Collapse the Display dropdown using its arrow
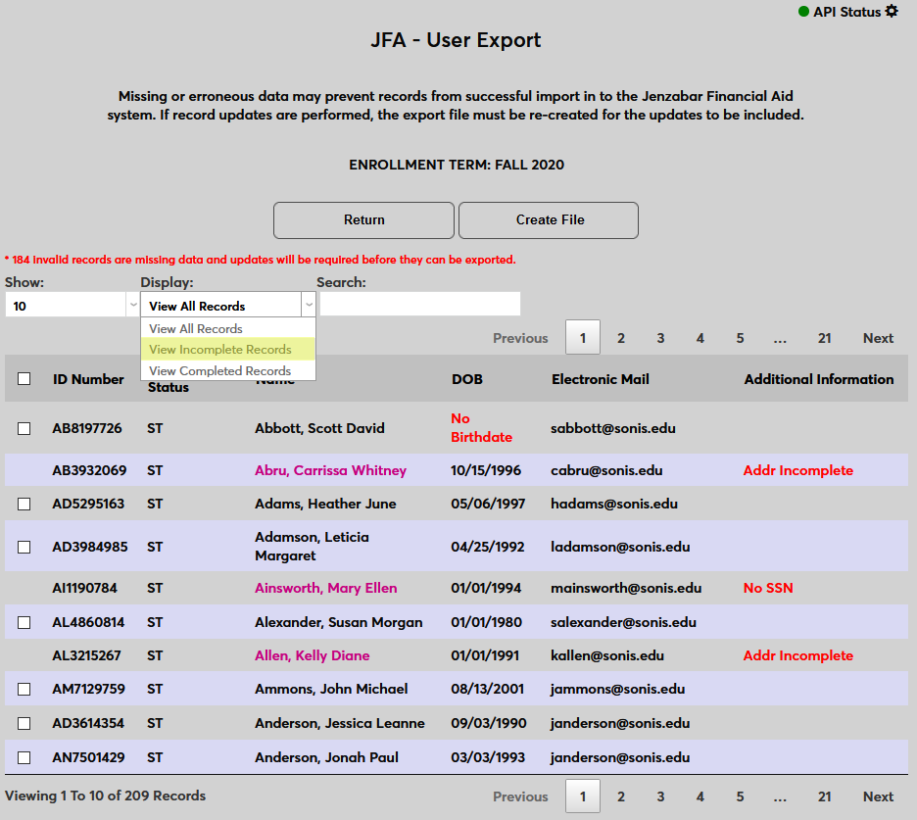 point(309,306)
